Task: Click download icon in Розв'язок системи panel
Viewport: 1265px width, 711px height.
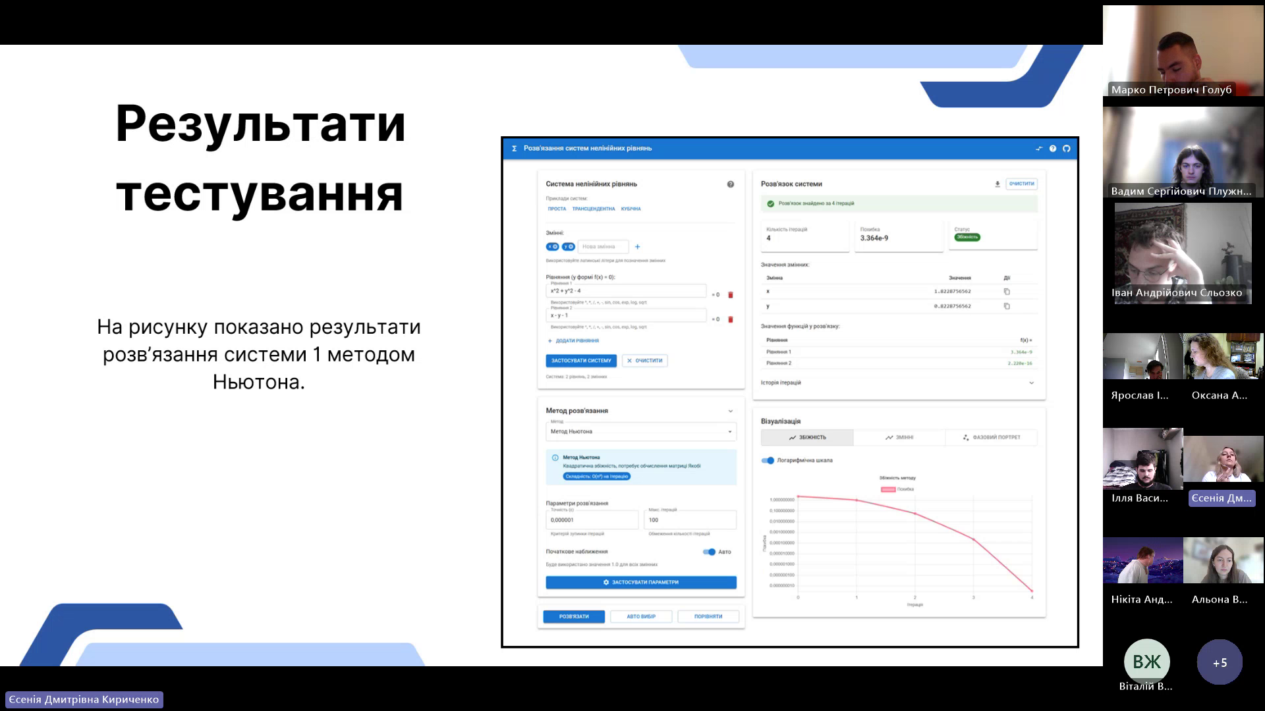Action: tap(998, 184)
